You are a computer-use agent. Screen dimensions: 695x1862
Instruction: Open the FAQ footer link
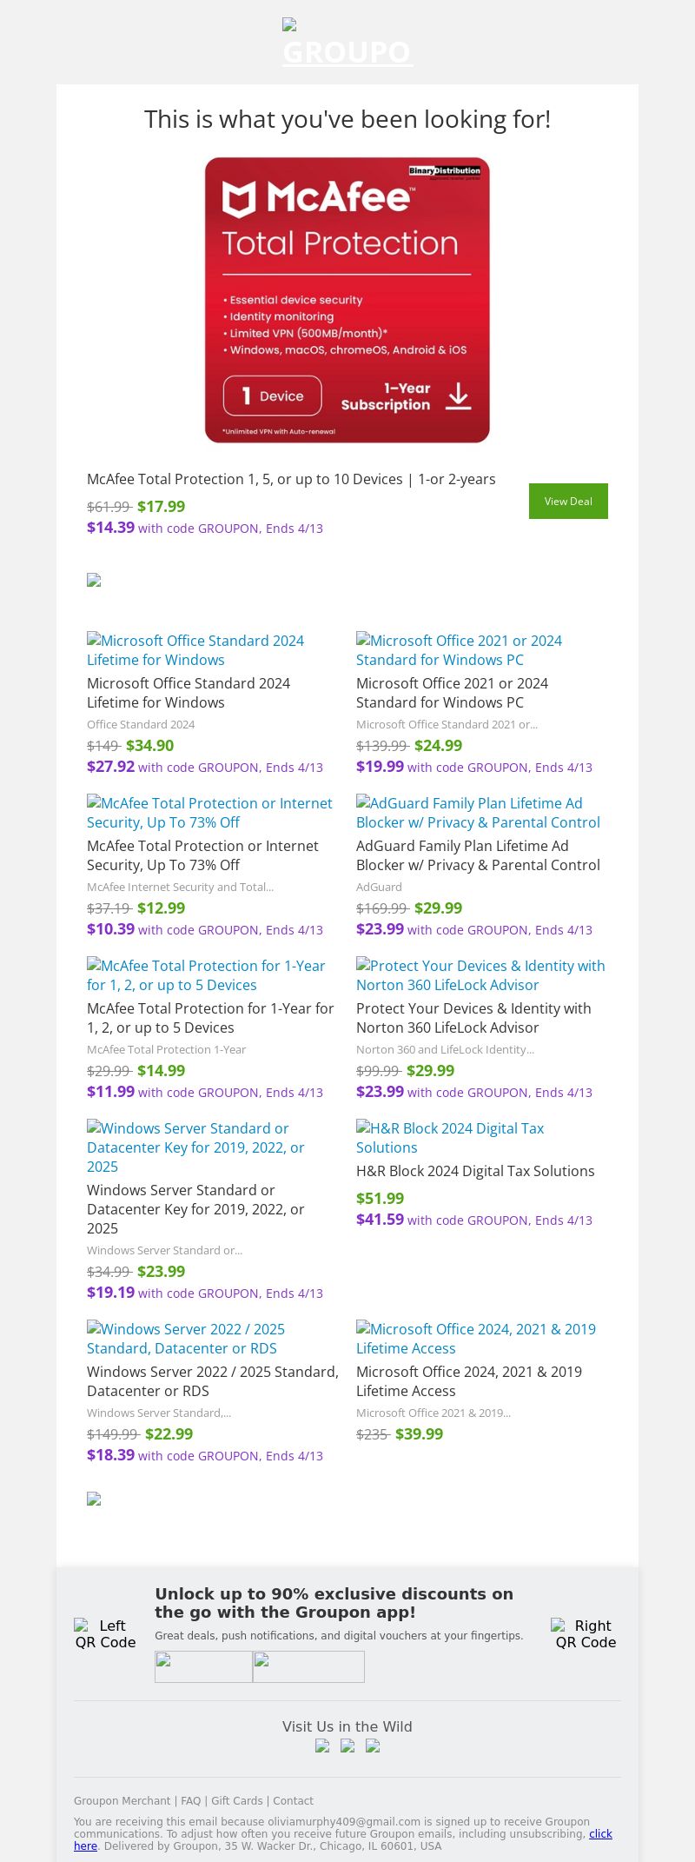click(x=190, y=1801)
